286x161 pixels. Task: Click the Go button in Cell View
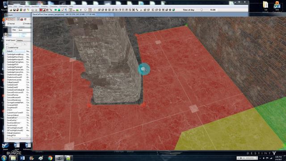(x=25, y=44)
